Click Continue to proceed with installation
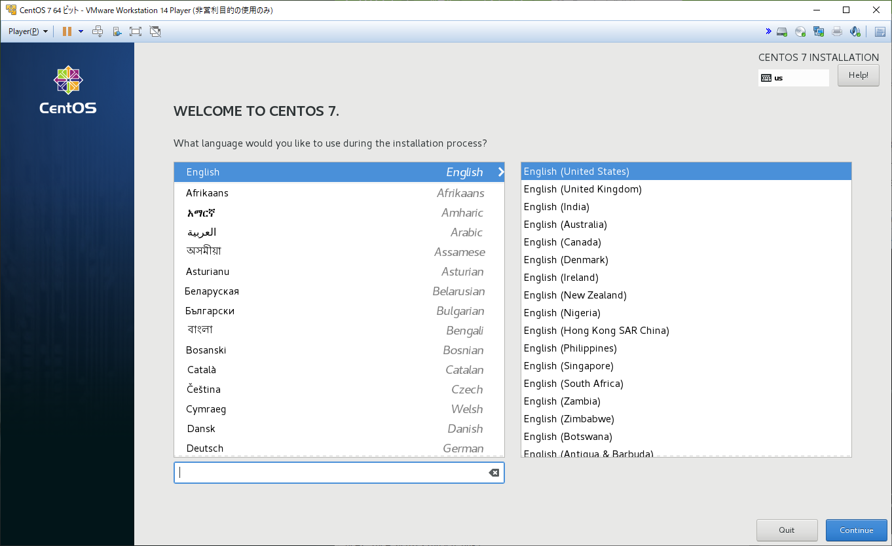Viewport: 892px width, 546px height. point(857,530)
